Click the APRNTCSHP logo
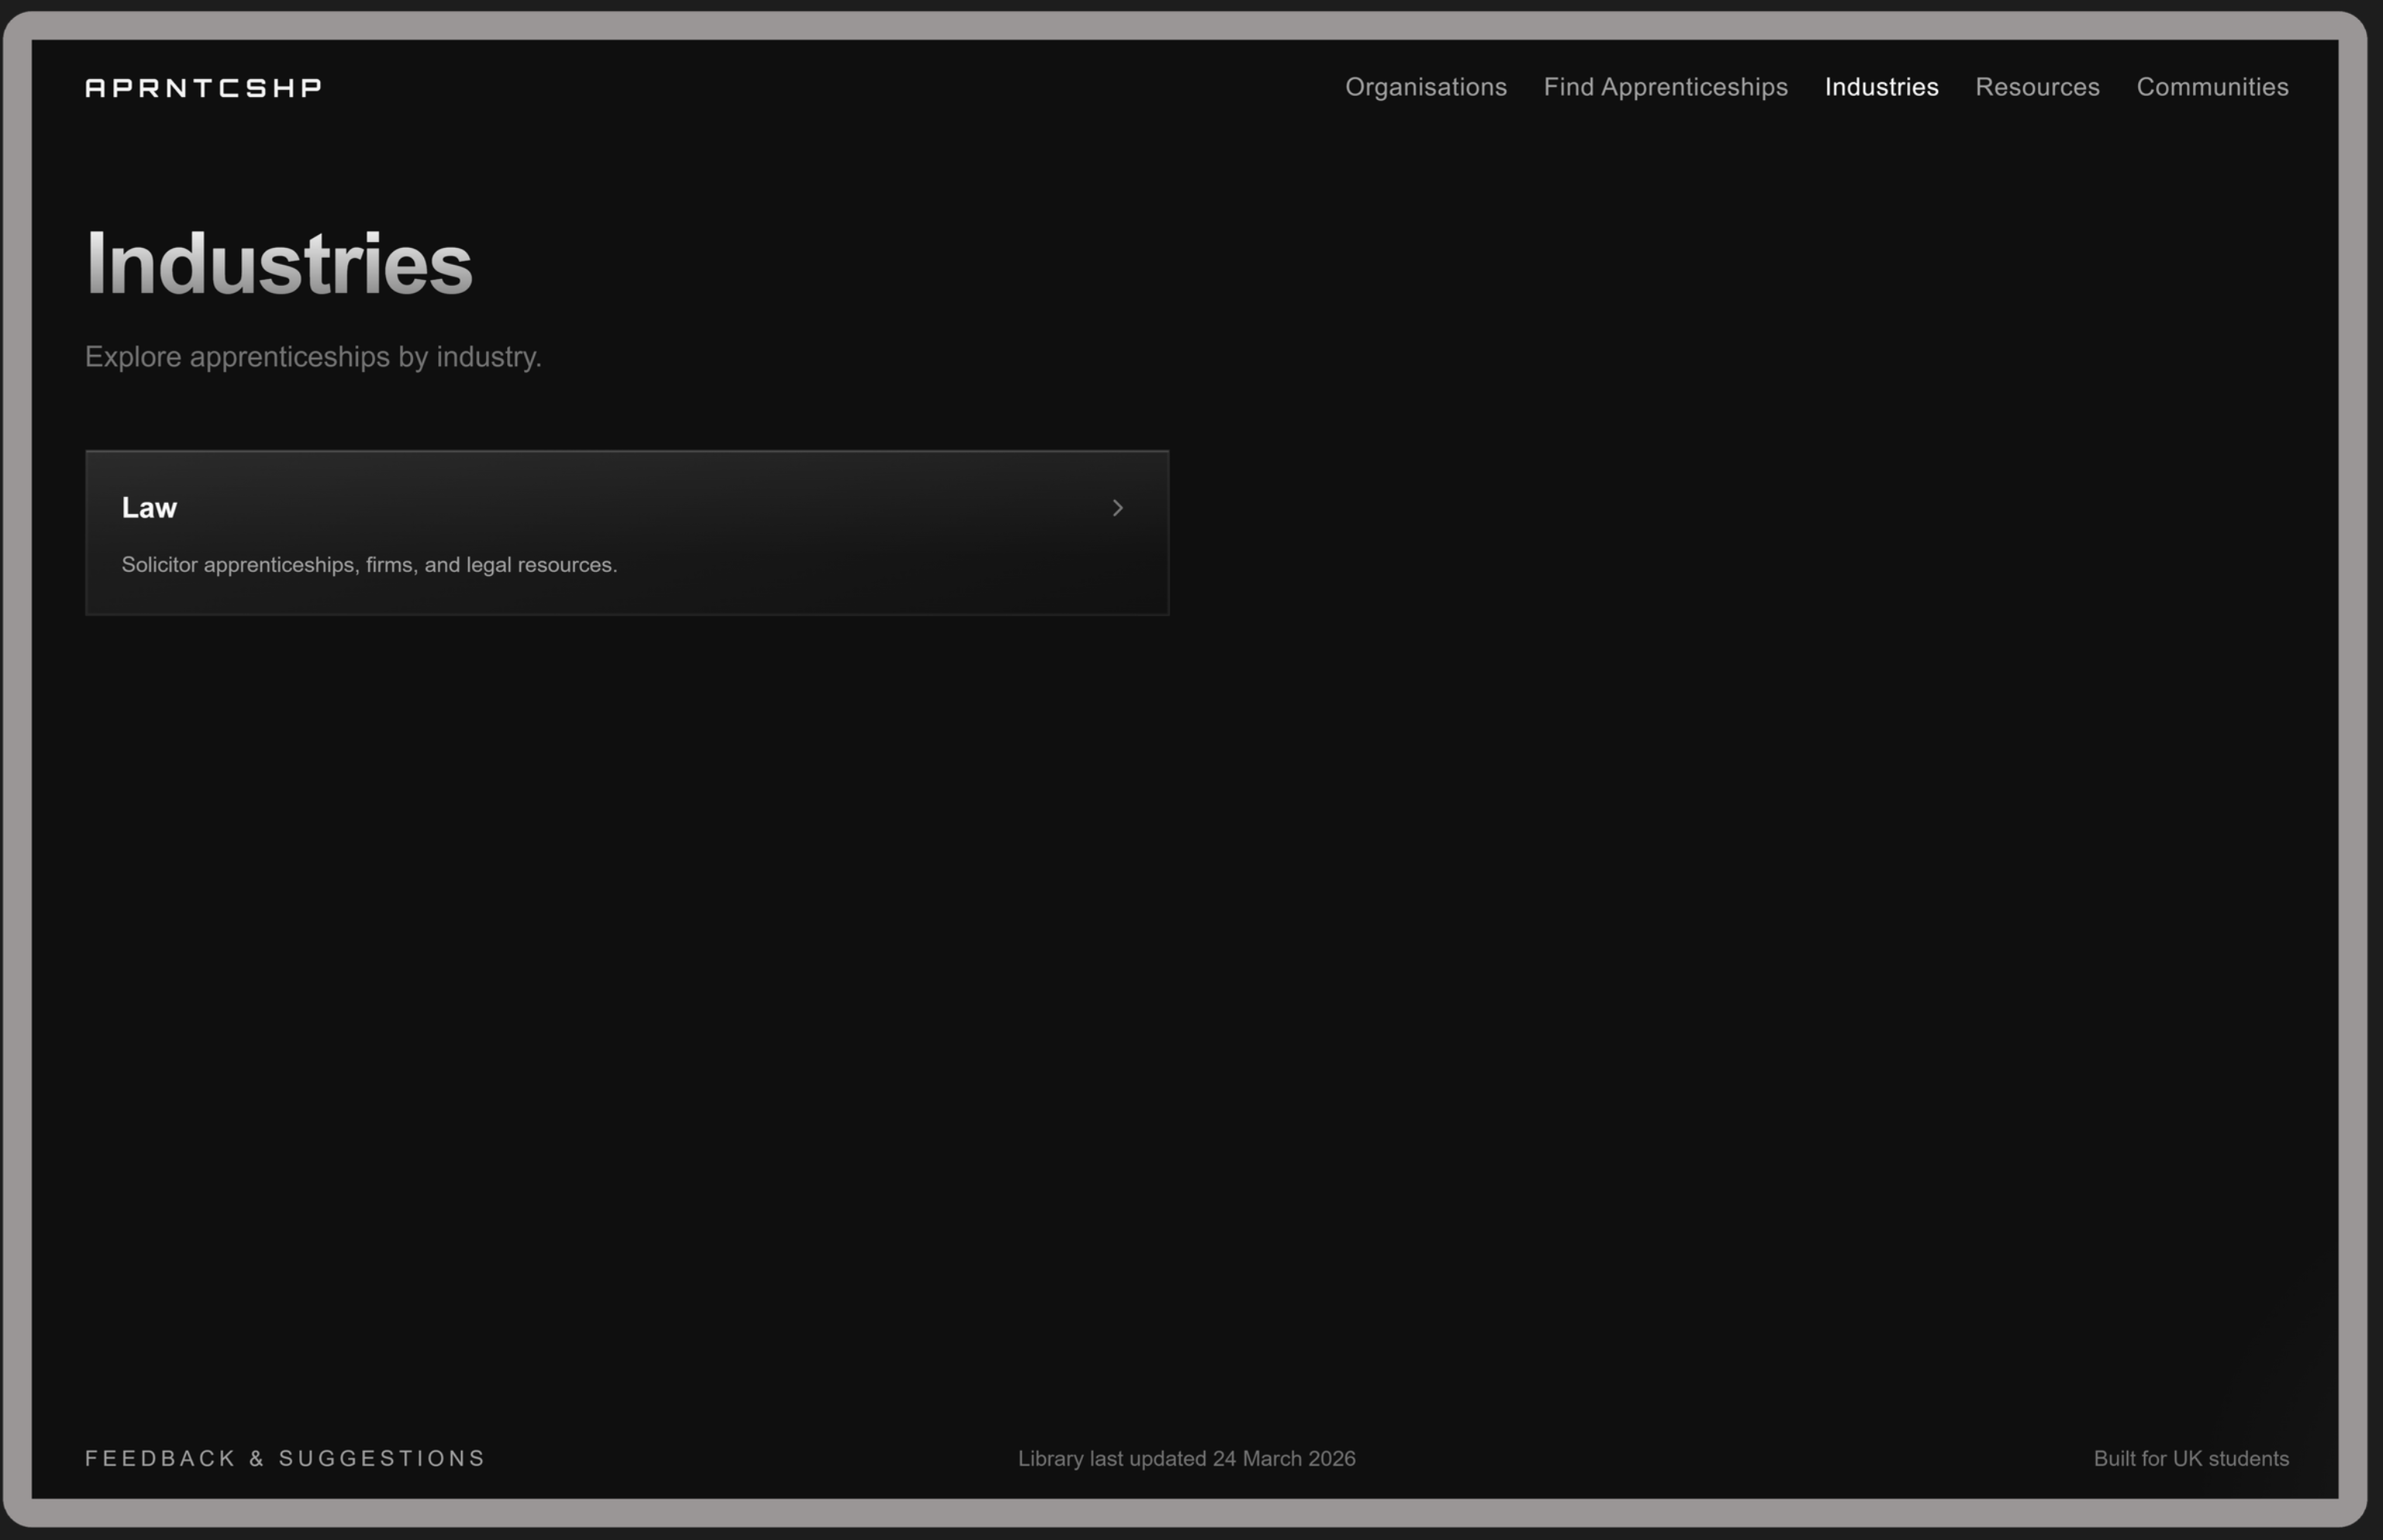 coord(203,88)
